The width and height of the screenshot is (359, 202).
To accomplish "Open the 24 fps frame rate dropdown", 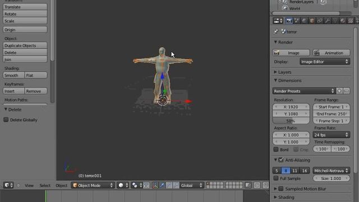I will coord(332,135).
